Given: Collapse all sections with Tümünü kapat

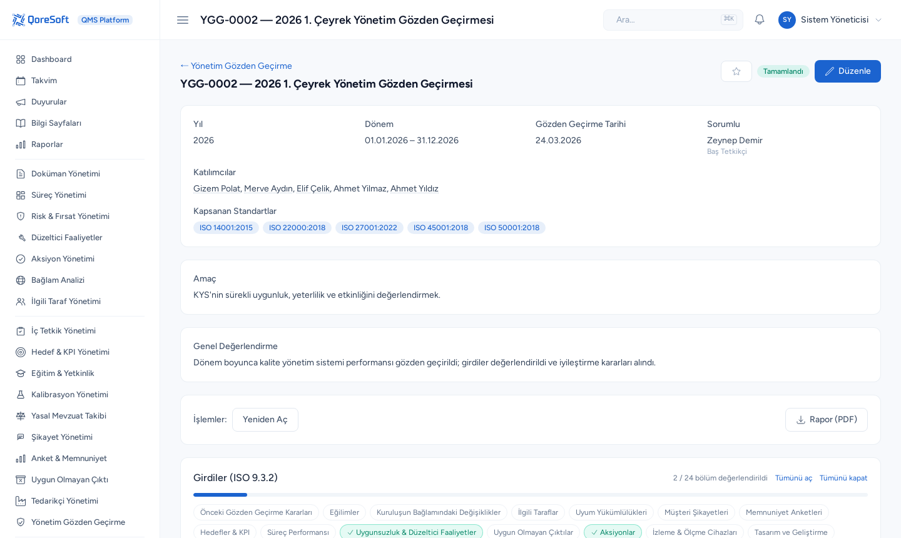Looking at the screenshot, I should [843, 478].
